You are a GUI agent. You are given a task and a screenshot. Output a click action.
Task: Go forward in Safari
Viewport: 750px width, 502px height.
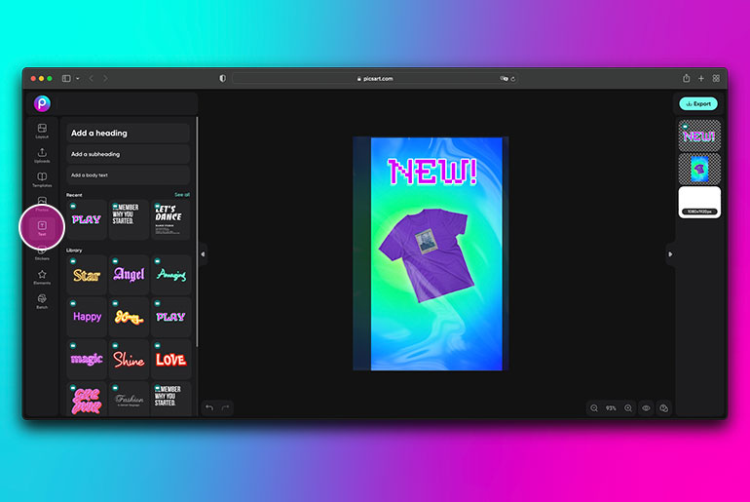click(105, 79)
